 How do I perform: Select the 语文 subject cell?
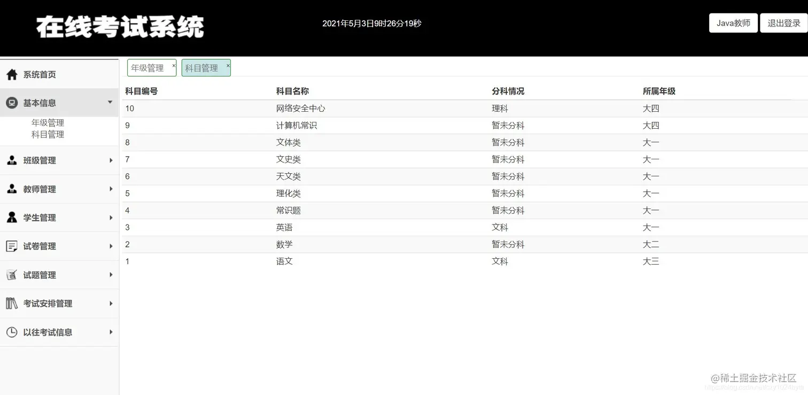click(284, 261)
